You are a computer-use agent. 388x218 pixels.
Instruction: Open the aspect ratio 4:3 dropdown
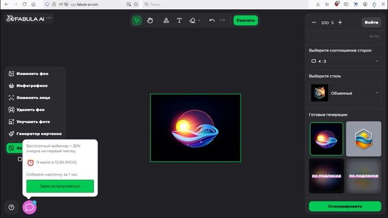point(345,61)
